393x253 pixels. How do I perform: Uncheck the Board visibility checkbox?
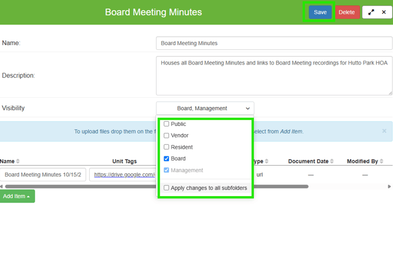tap(167, 159)
